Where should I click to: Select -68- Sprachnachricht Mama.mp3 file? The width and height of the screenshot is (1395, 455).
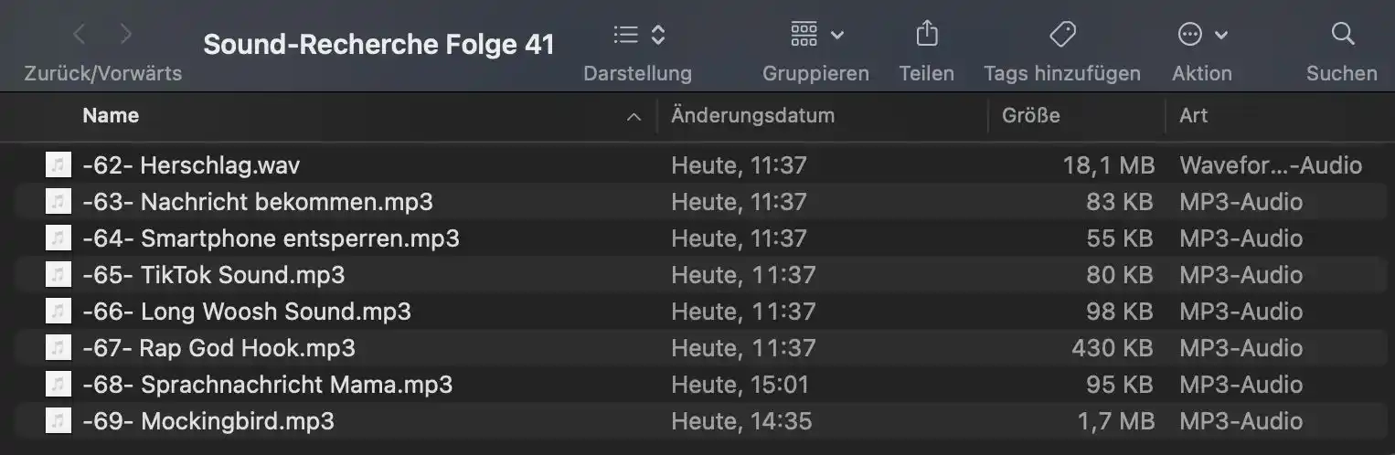point(697,385)
